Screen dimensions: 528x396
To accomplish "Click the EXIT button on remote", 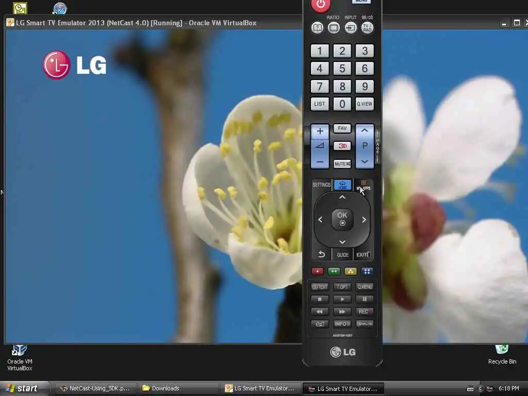I will 363,255.
